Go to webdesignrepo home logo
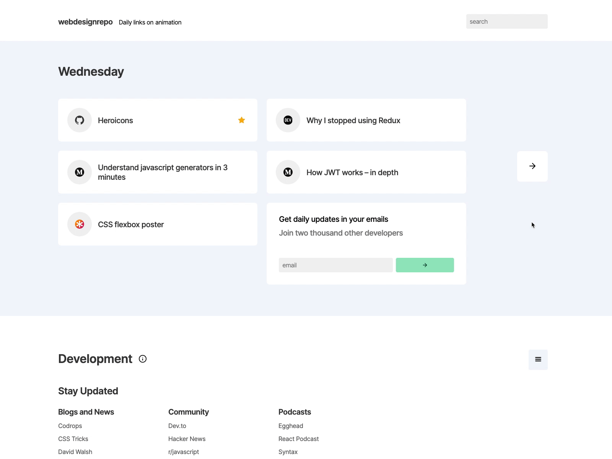The image size is (612, 459). tap(85, 22)
